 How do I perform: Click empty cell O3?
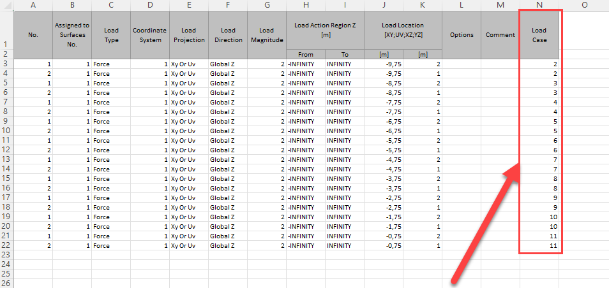(x=583, y=64)
